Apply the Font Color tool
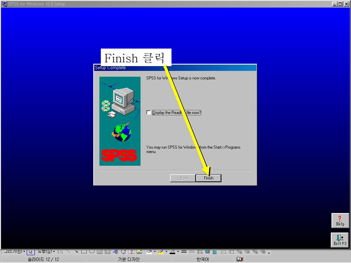This screenshot has width=351, height=263. pos(172,252)
